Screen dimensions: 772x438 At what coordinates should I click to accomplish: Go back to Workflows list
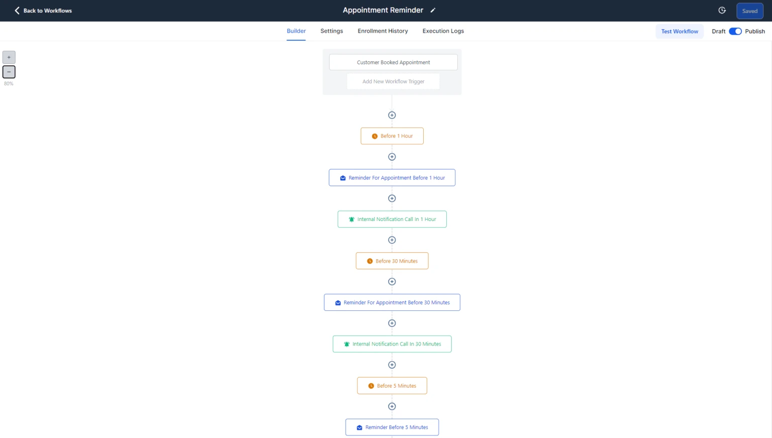(x=43, y=11)
